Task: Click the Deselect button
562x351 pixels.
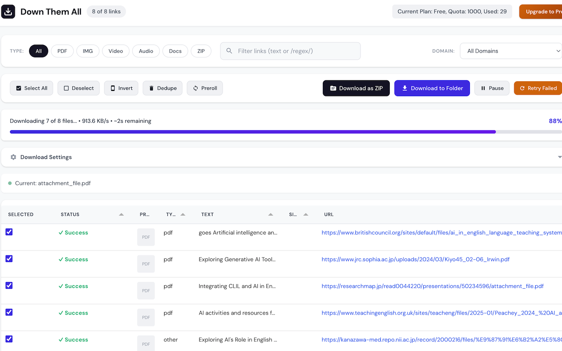Action: (x=79, y=88)
